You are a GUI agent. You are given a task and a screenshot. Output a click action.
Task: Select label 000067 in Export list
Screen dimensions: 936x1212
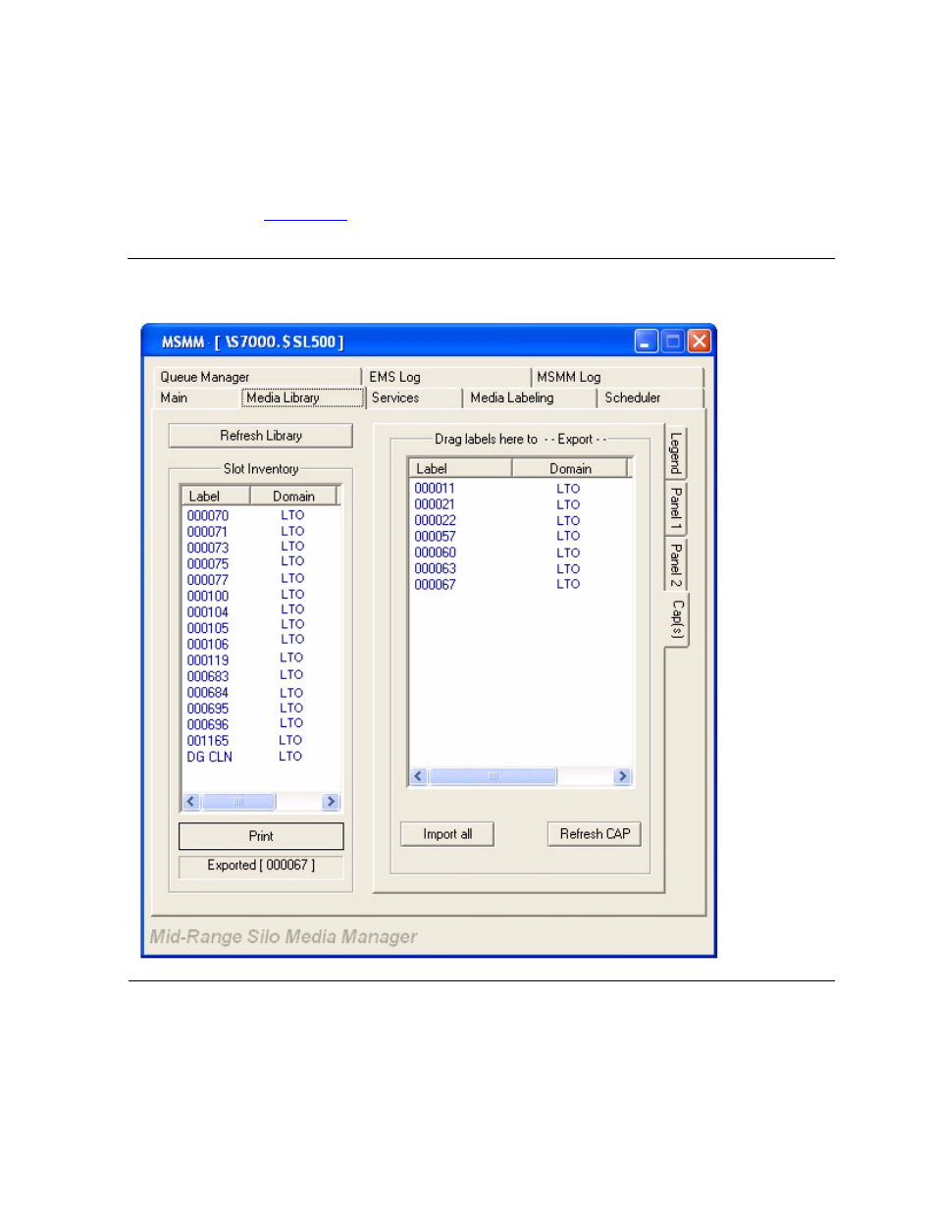tap(435, 585)
